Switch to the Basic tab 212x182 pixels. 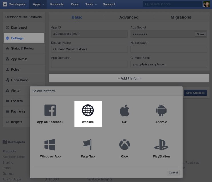click(x=77, y=17)
